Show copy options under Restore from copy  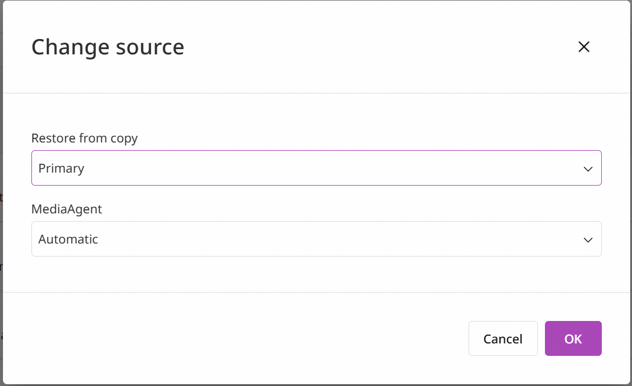tap(316, 168)
